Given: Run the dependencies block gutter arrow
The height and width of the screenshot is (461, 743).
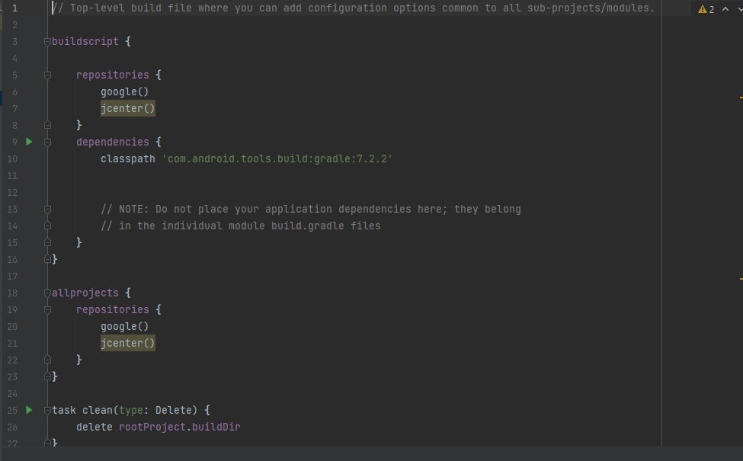Looking at the screenshot, I should (29, 142).
